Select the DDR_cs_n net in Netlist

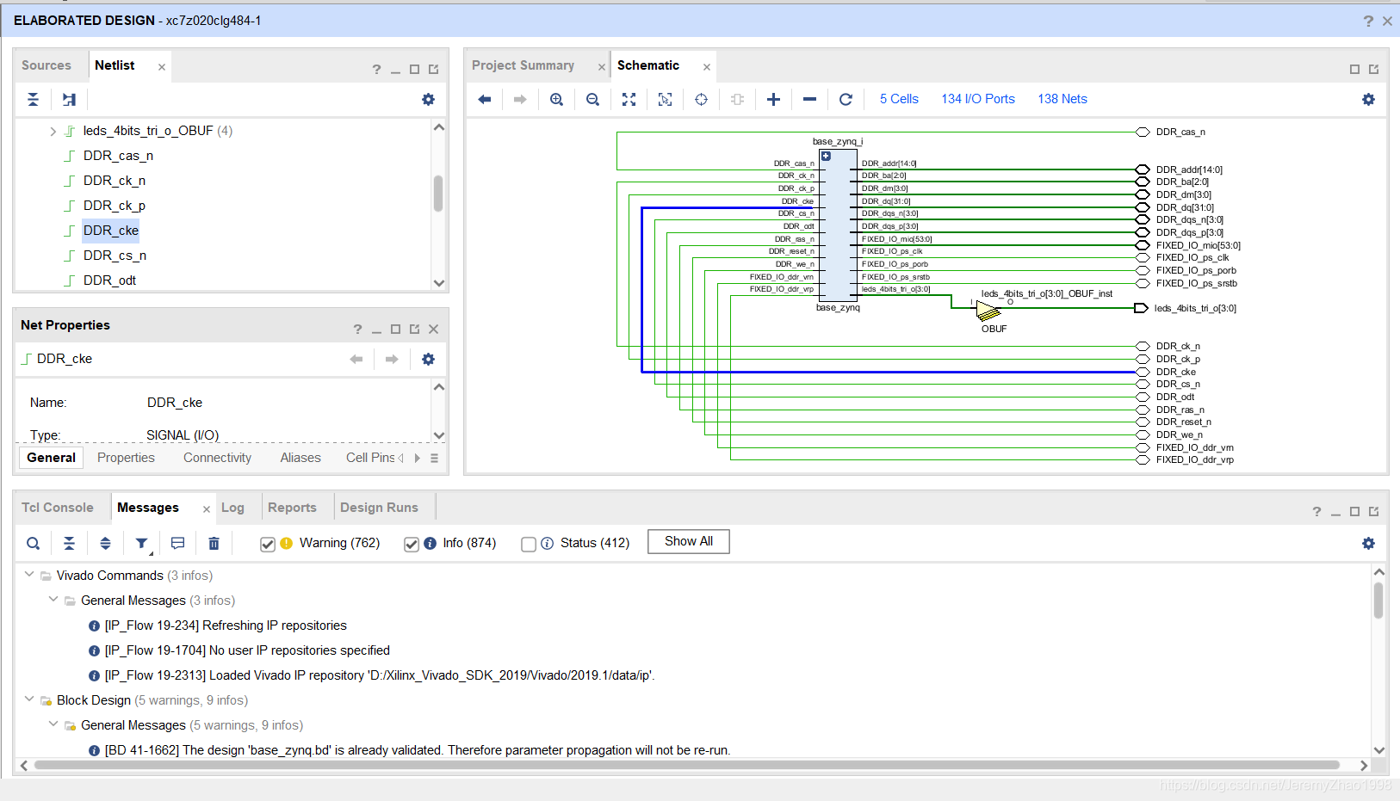coord(115,256)
